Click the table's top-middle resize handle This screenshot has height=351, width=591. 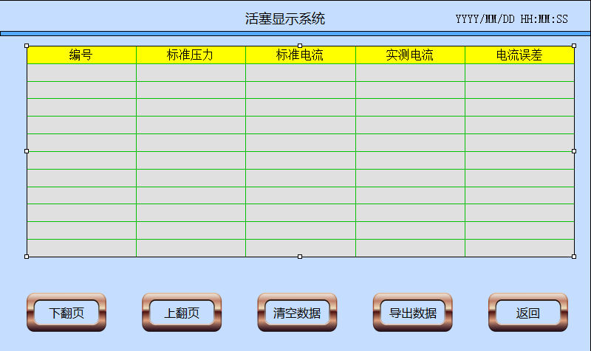(300, 46)
